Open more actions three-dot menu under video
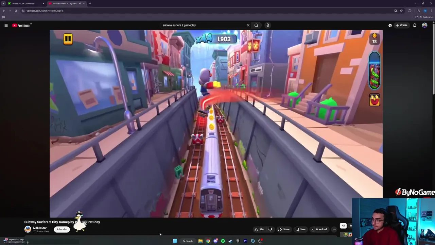Image resolution: width=435 pixels, height=245 pixels. point(334,229)
